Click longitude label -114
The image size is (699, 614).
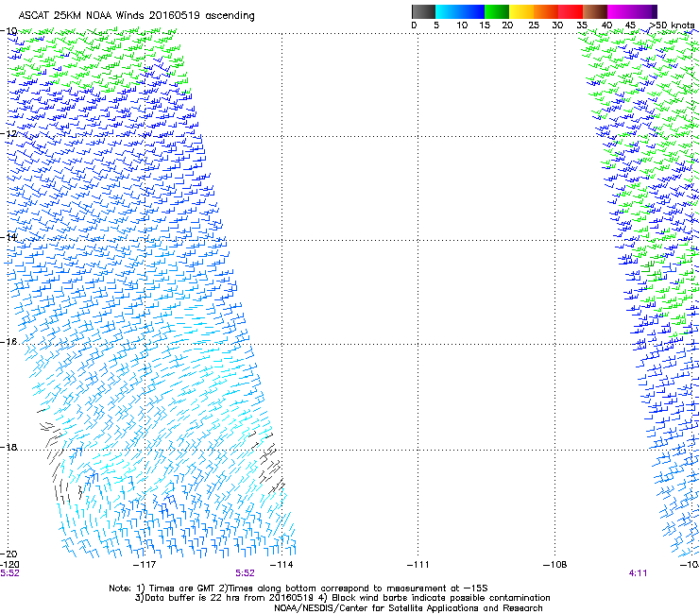pos(281,565)
